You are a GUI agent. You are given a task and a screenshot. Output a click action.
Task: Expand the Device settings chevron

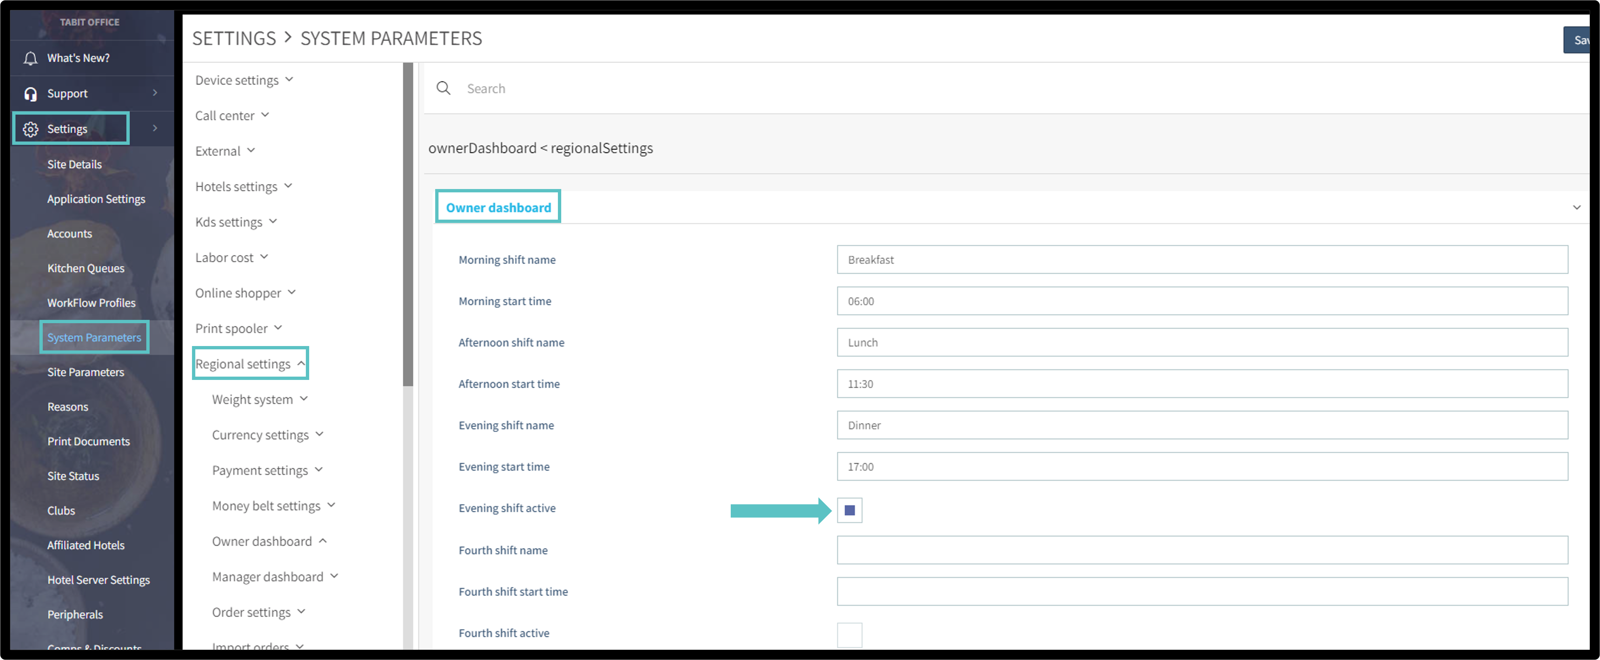(x=289, y=80)
